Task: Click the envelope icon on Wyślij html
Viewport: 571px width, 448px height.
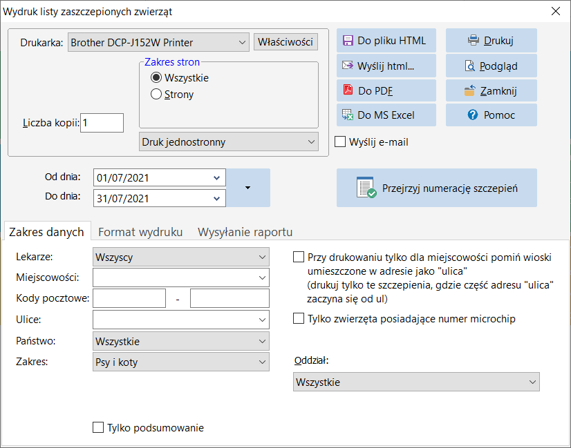Action: click(348, 66)
